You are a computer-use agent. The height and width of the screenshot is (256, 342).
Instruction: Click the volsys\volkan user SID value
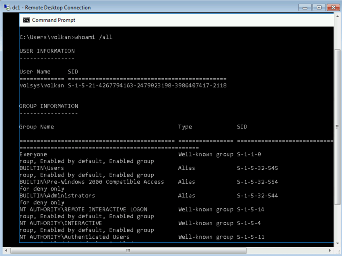pos(147,85)
